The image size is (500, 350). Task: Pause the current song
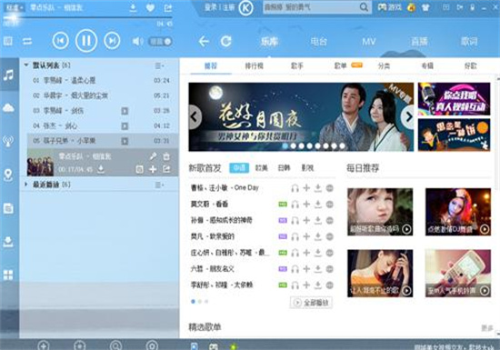[86, 41]
